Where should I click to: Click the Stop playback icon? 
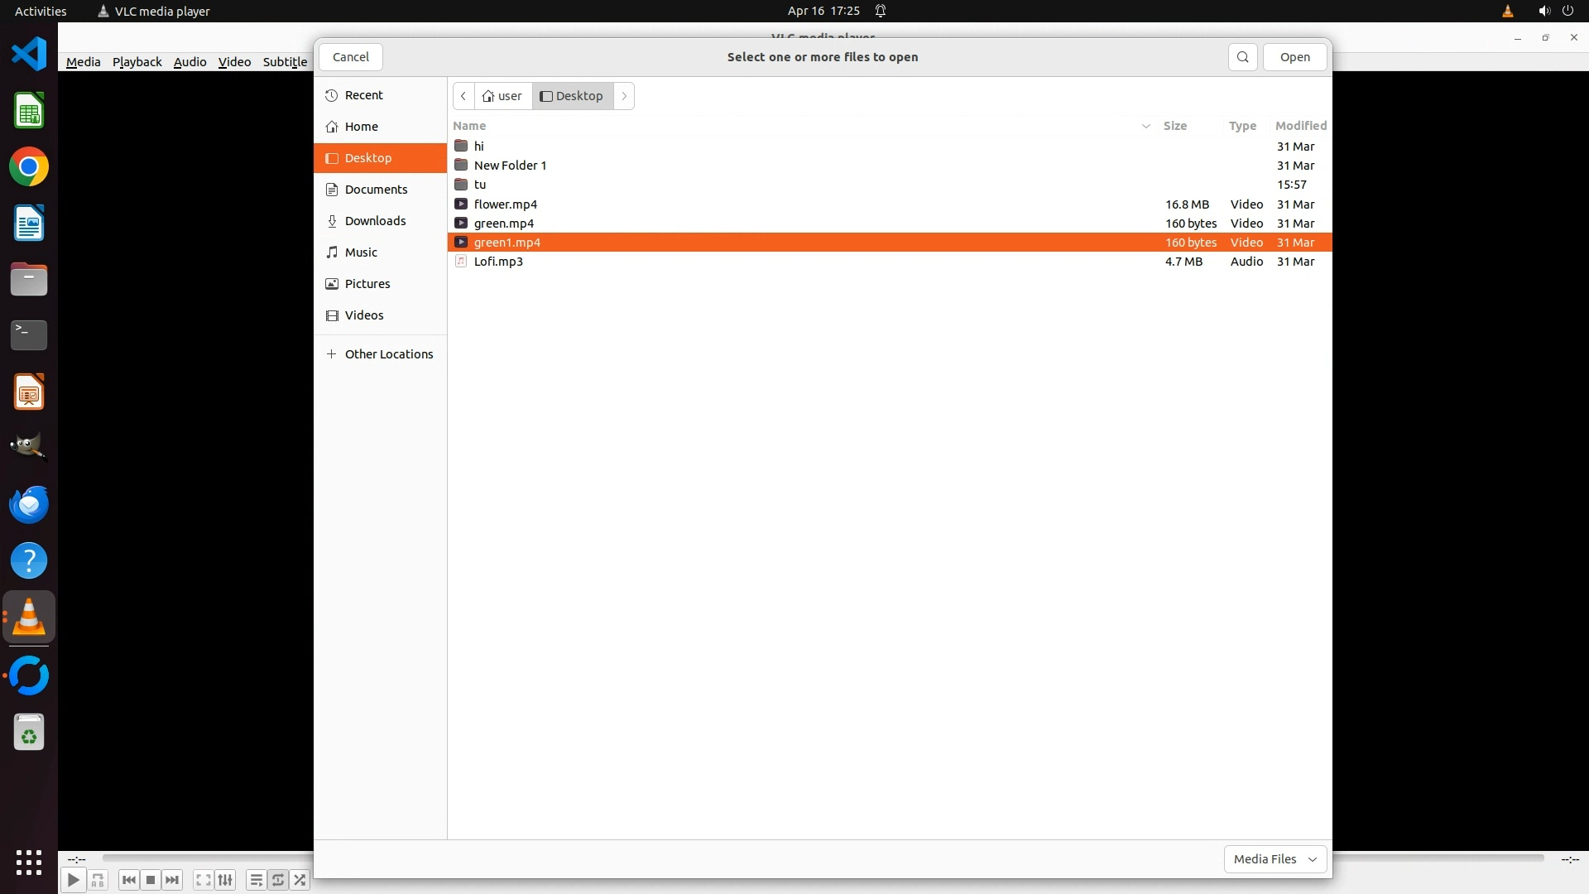pos(151,880)
